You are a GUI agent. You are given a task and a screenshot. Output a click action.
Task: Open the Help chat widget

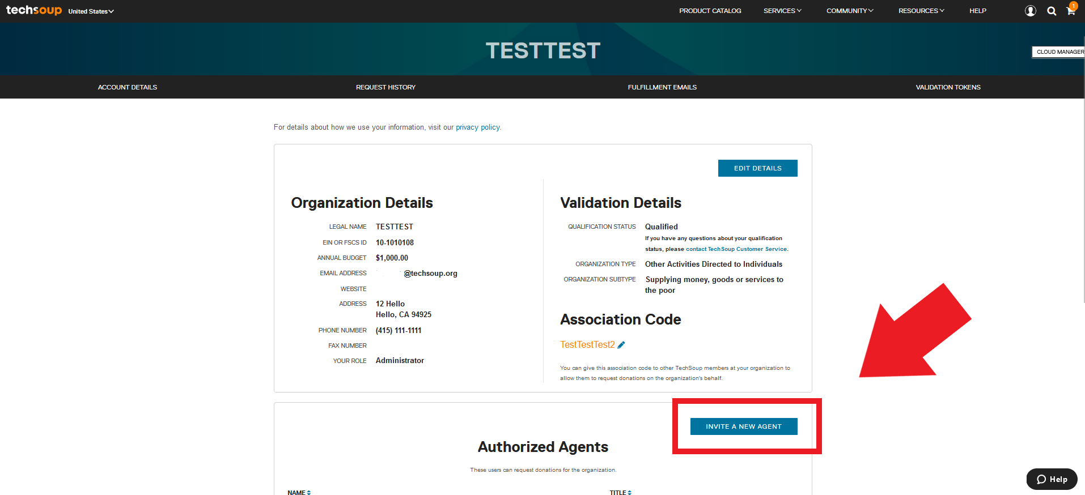click(1052, 479)
